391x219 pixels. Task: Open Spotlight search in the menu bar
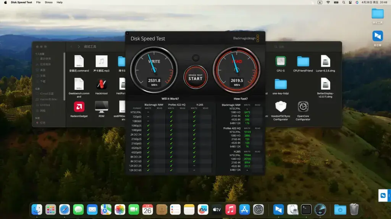[x=344, y=2]
